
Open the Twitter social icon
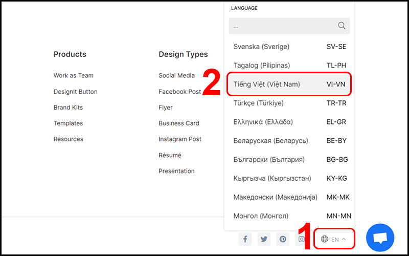tap(264, 239)
